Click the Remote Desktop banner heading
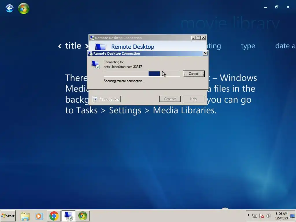Image resolution: width=296 pixels, height=222 pixels. (x=132, y=47)
